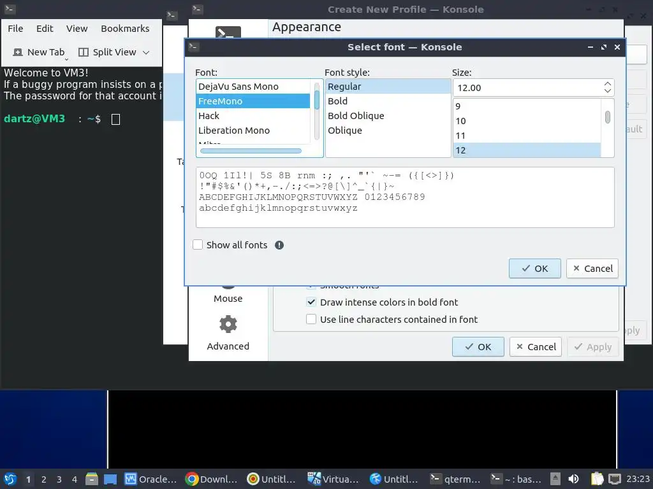Open the Bookmarks menu in Konsole
This screenshot has width=653, height=489.
125,28
